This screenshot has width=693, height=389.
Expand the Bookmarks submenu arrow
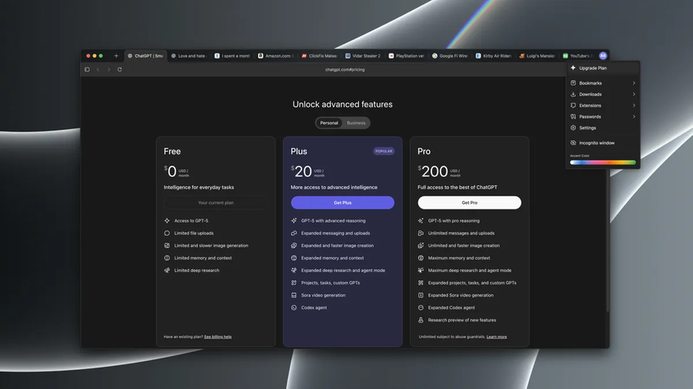[634, 83]
